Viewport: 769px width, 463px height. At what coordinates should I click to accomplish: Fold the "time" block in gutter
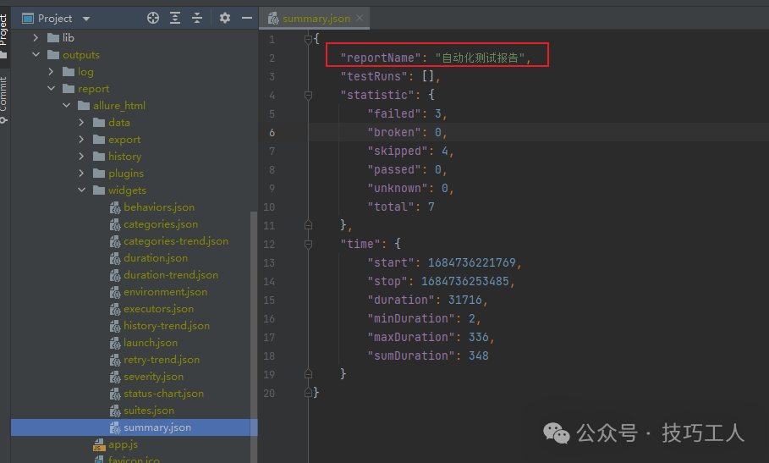(x=309, y=244)
